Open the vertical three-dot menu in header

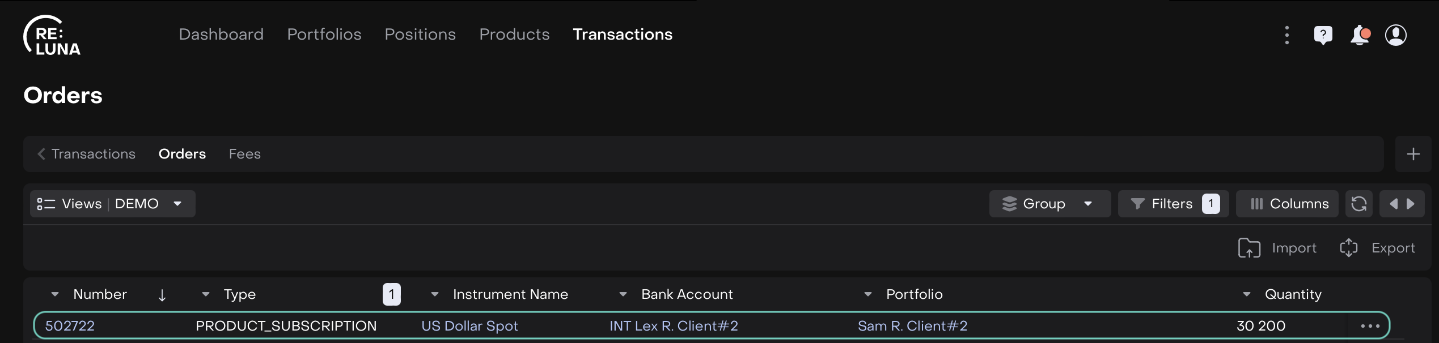[x=1286, y=35]
